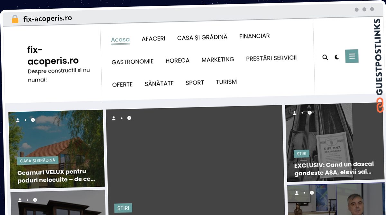Open the CASA ȘI GRĂDINĂ menu category
Viewport: 386px width, 215px height.
[202, 38]
